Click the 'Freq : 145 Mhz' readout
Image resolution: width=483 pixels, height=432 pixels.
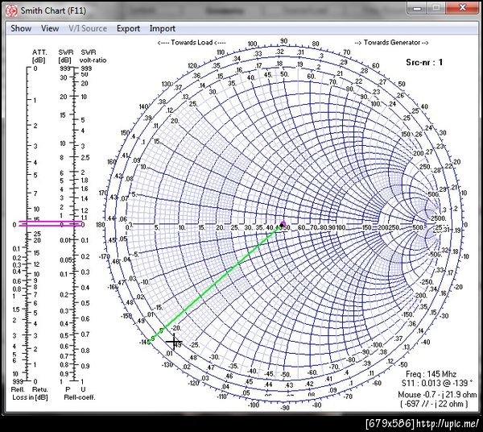tap(431, 374)
